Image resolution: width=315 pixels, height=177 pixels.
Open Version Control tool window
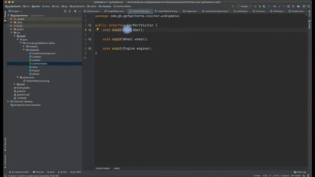click(19, 172)
